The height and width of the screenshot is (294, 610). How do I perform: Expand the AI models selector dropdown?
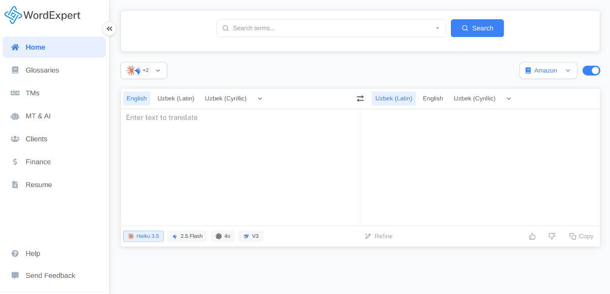coord(158,70)
